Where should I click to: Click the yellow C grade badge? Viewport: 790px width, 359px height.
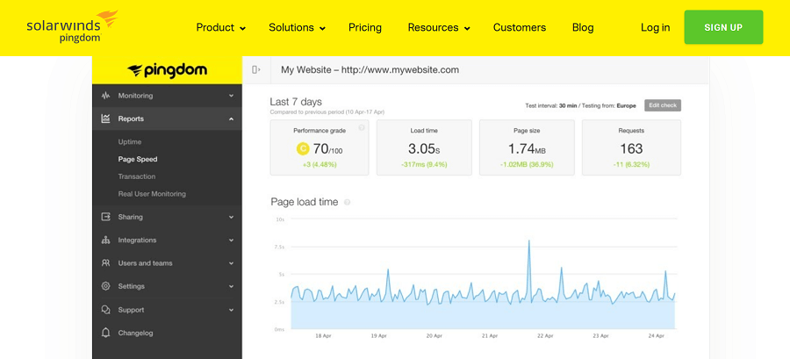pyautogui.click(x=302, y=148)
